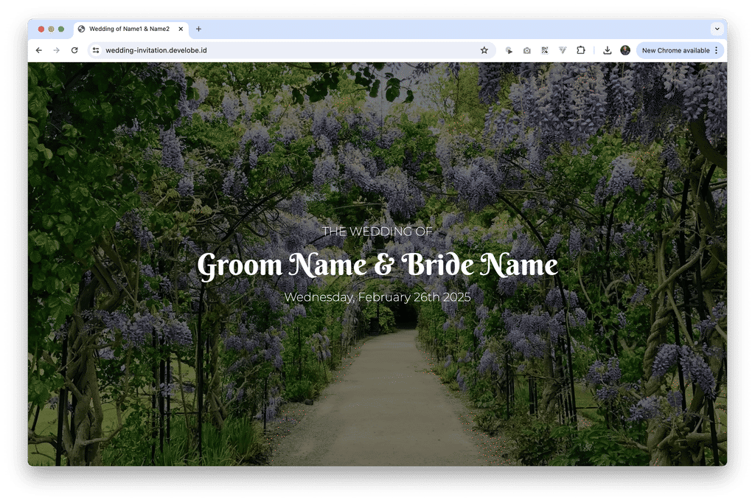Open the Chrome profile avatar

click(x=625, y=50)
